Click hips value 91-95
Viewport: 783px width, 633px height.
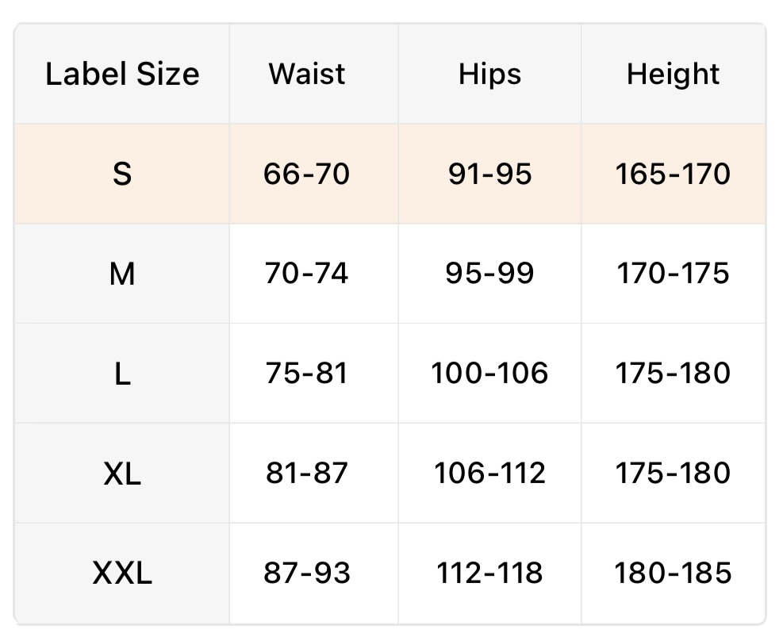[489, 174]
